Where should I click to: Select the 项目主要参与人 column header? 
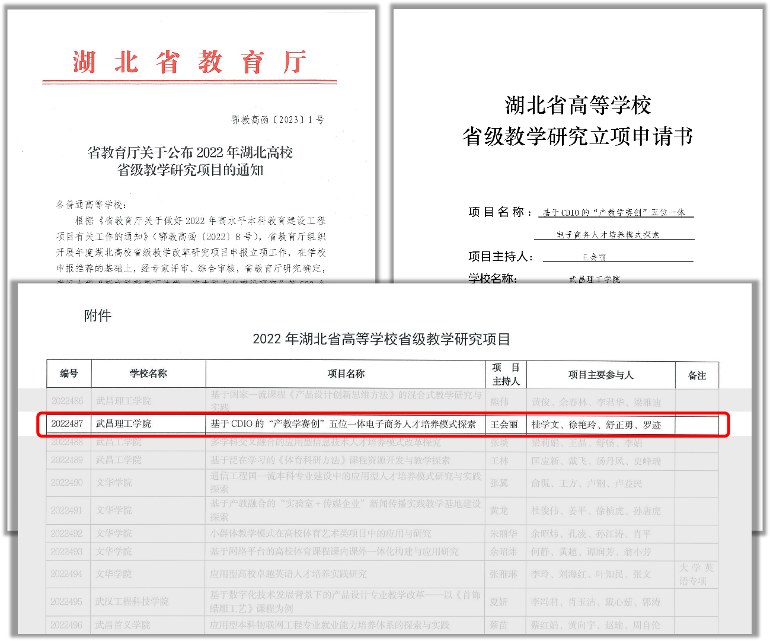(x=600, y=375)
